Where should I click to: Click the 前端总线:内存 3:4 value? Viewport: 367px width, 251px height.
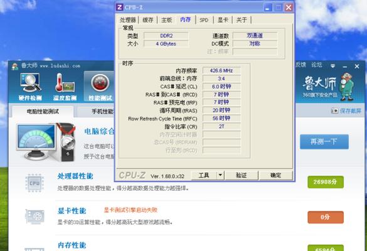coord(221,78)
